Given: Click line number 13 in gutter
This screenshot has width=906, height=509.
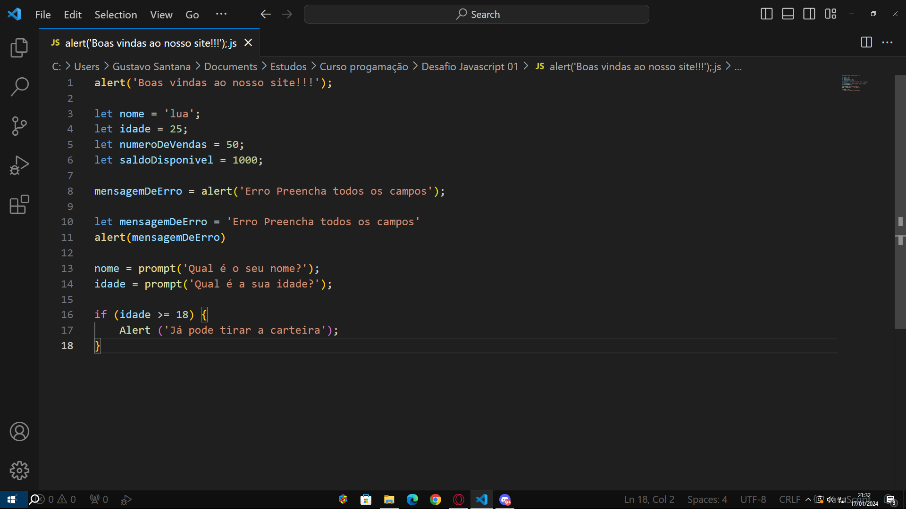Looking at the screenshot, I should pos(67,269).
